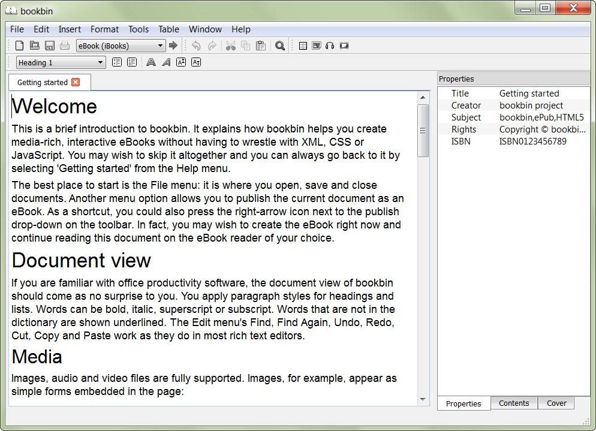Apply superscript formatting from the toolbar
Image resolution: width=596 pixels, height=431 pixels.
point(181,62)
